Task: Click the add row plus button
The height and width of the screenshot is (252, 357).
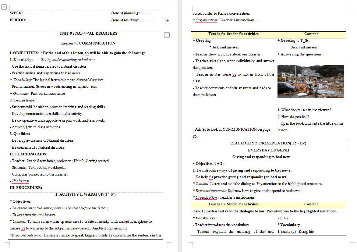Action: coord(86,35)
